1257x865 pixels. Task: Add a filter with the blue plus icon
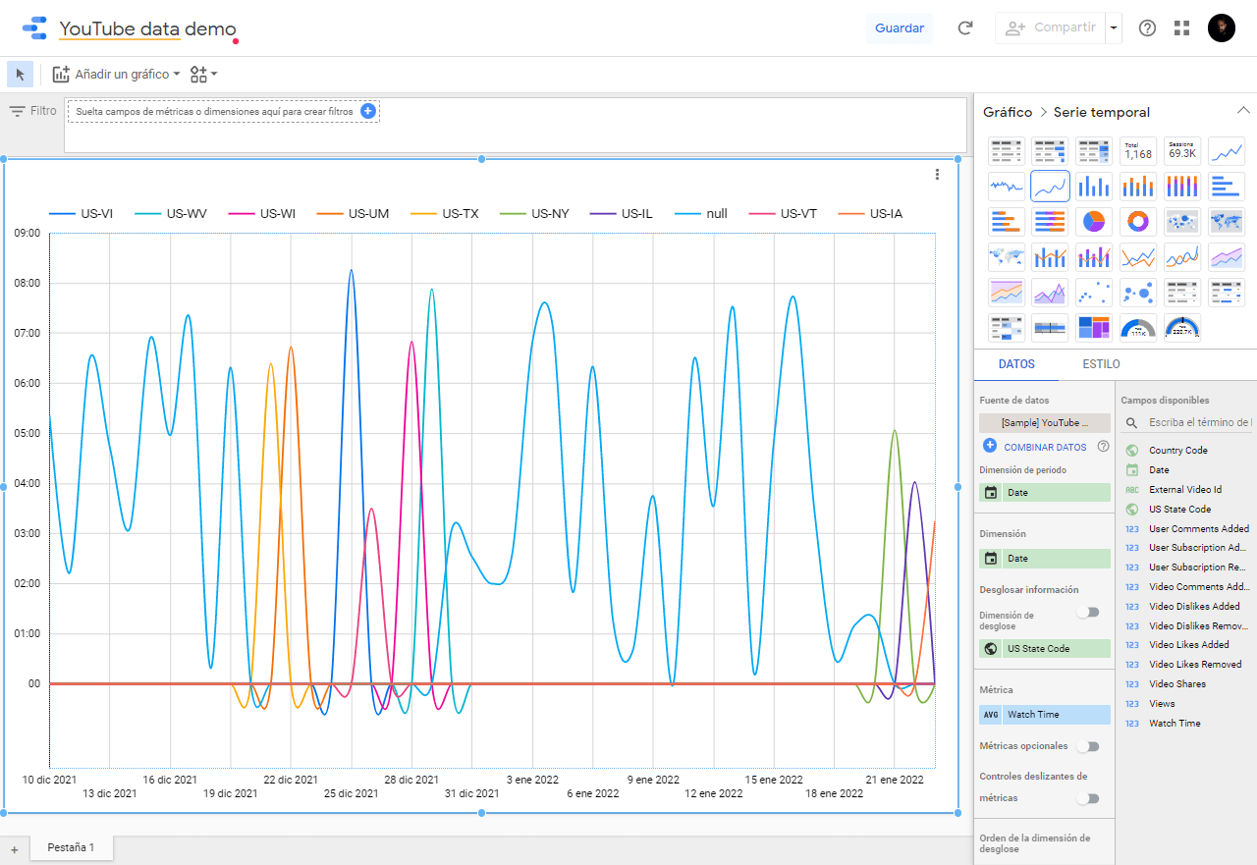coord(367,111)
